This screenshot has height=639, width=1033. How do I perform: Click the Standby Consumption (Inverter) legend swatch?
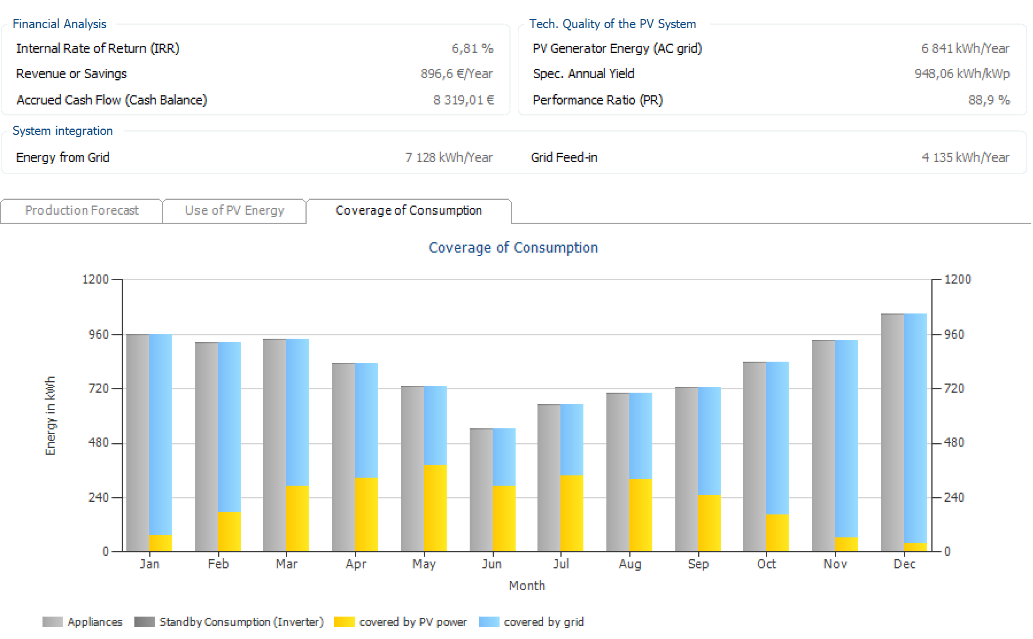(144, 622)
